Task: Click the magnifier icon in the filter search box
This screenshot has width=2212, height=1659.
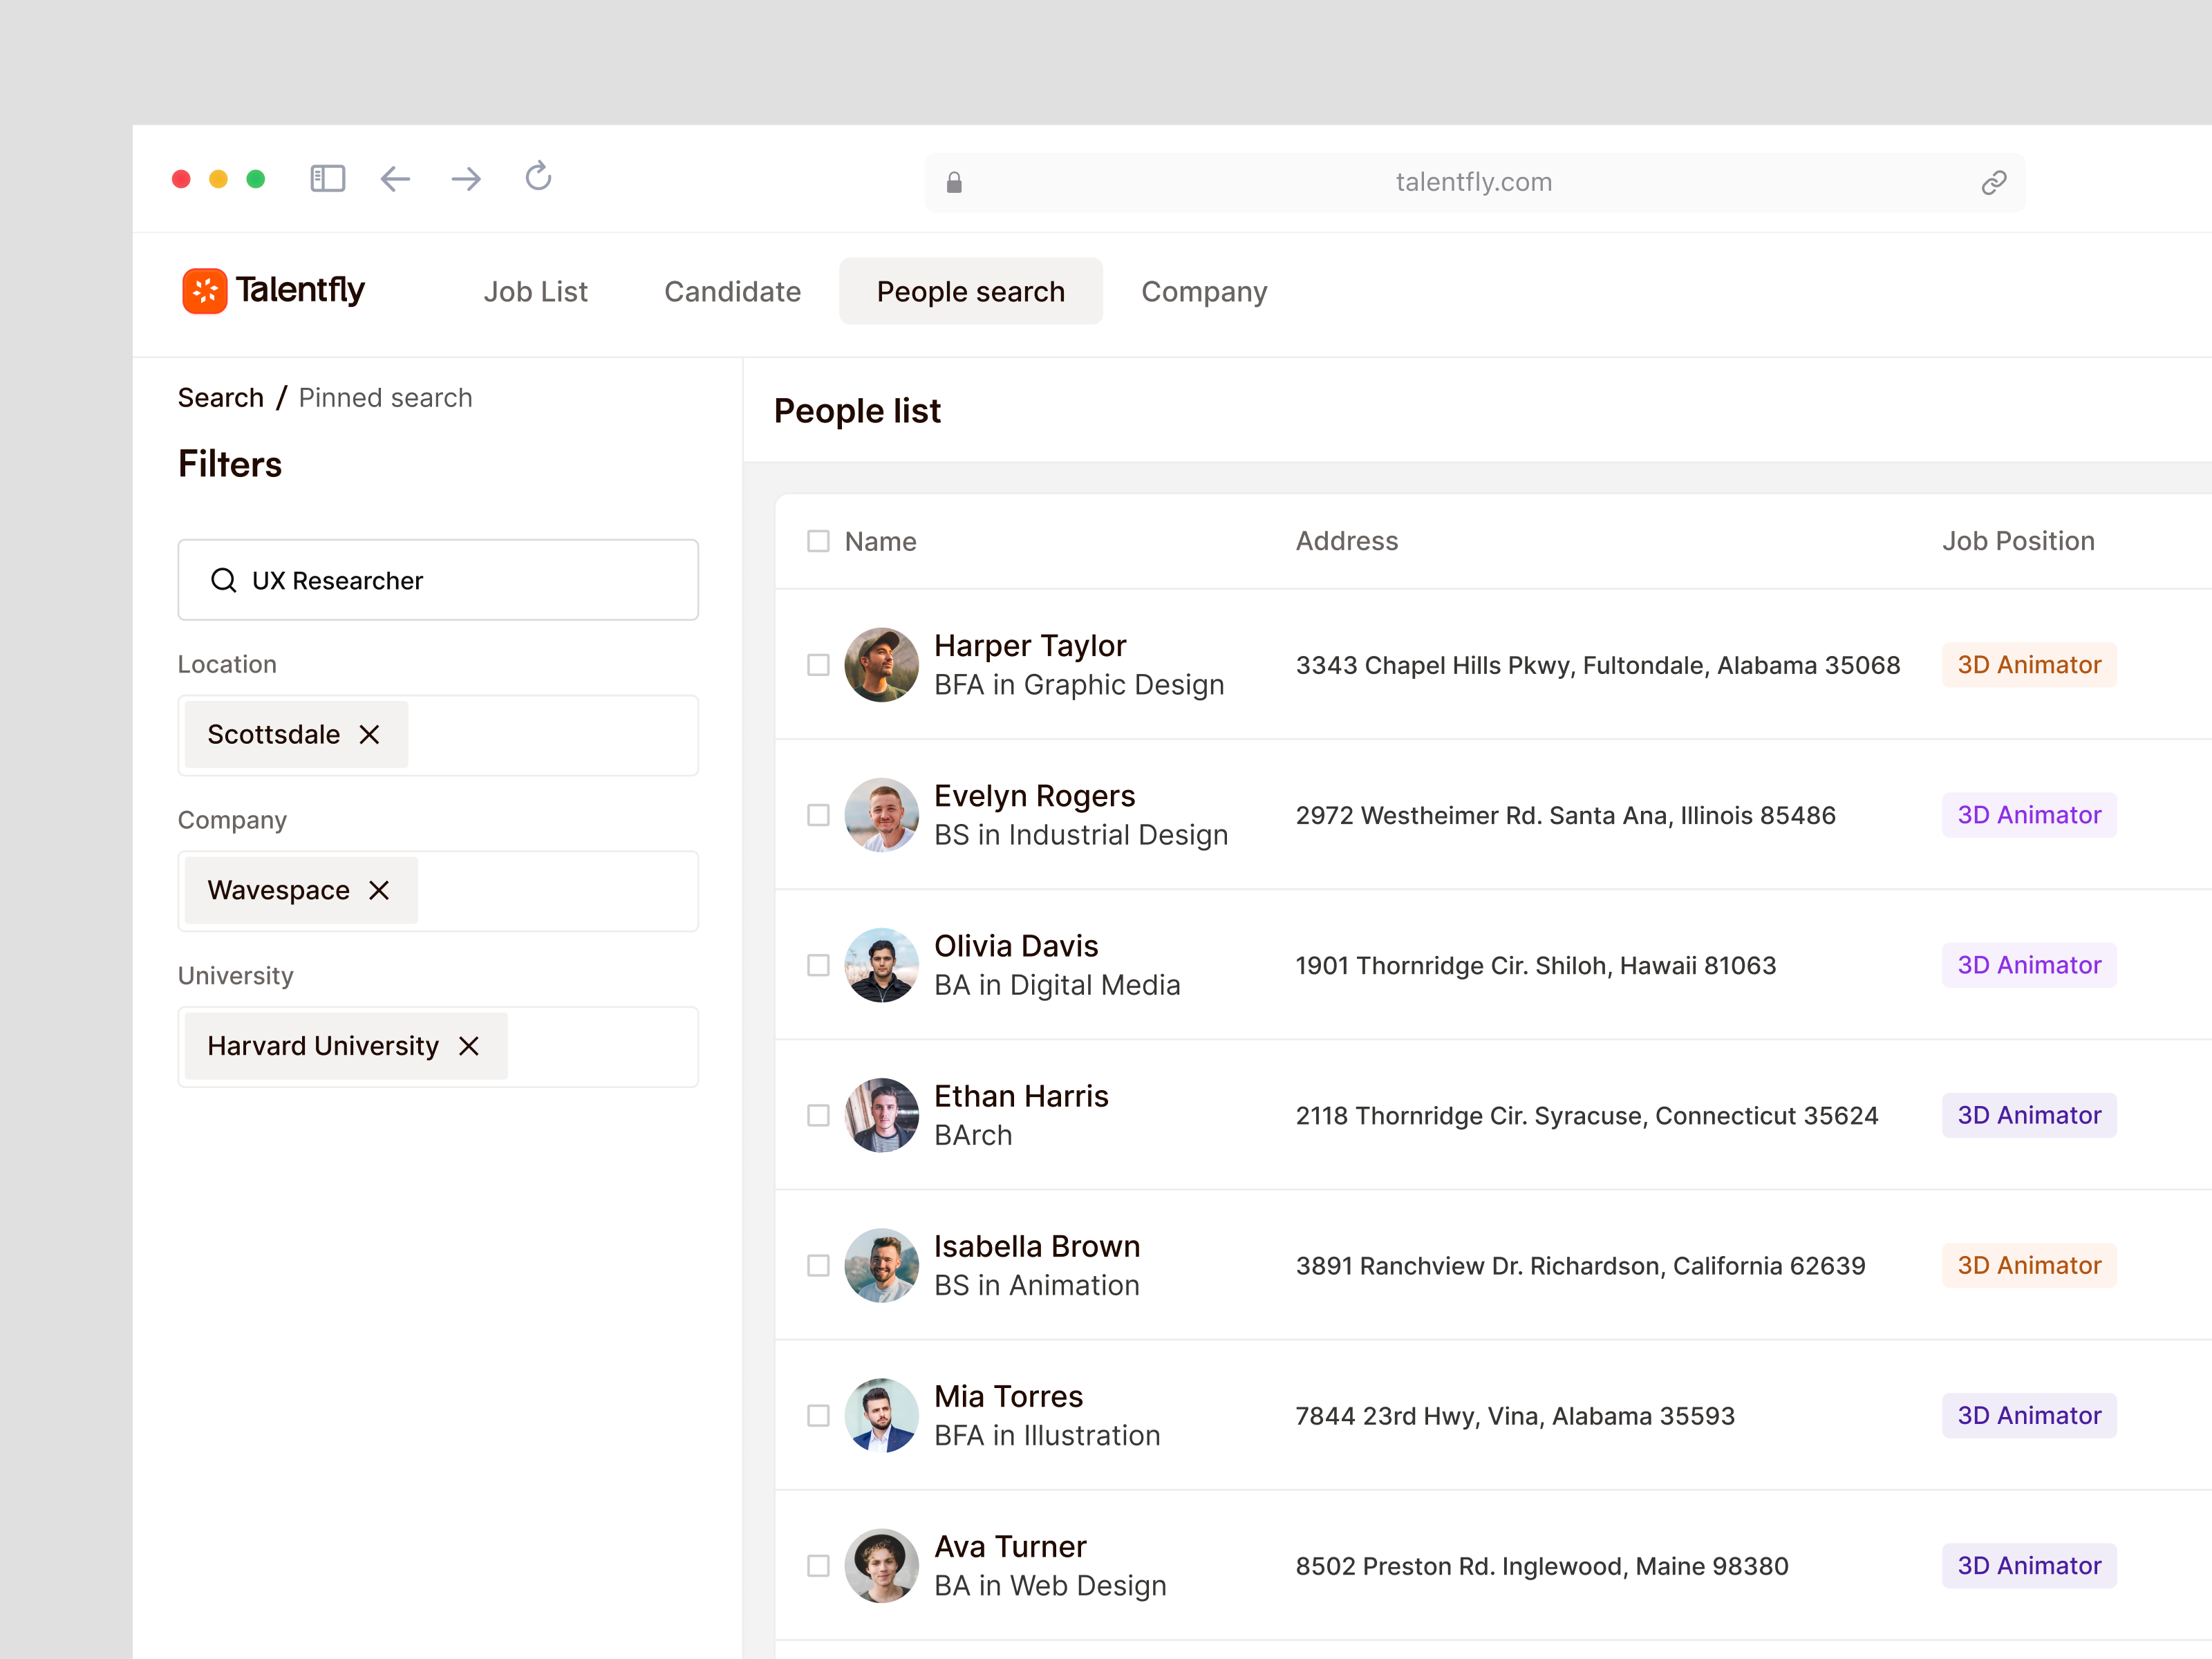Action: [x=225, y=580]
